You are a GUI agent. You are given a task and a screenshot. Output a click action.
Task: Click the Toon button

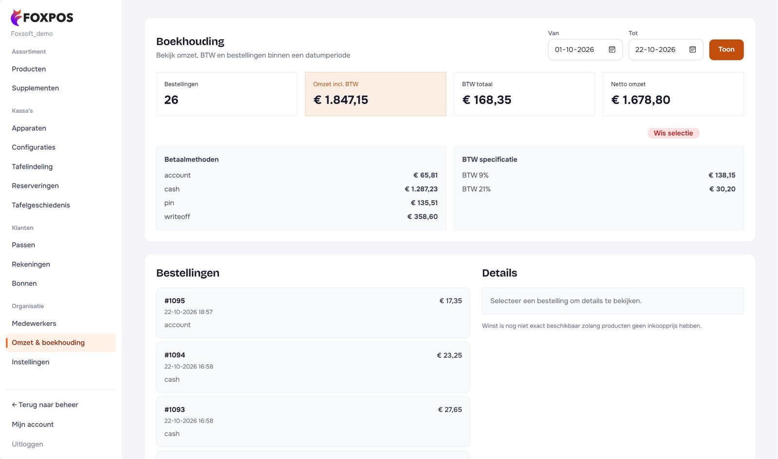click(726, 50)
